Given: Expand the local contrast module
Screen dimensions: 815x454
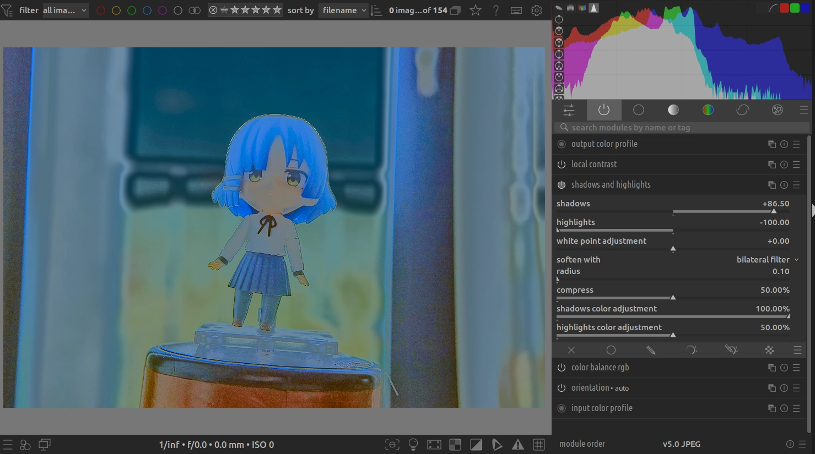Looking at the screenshot, I should (x=594, y=165).
